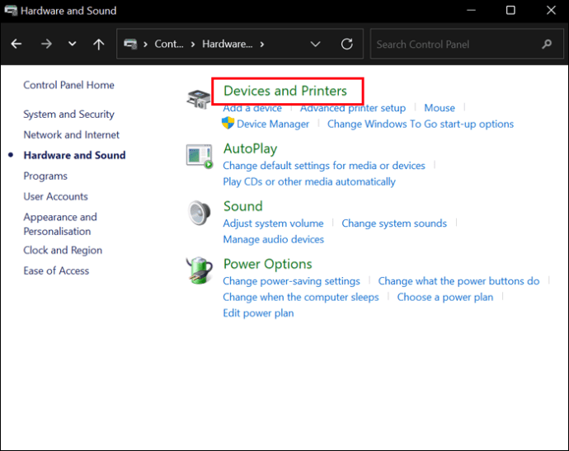Image resolution: width=569 pixels, height=451 pixels.
Task: Click the AutoPlay category icon
Action: pos(200,156)
